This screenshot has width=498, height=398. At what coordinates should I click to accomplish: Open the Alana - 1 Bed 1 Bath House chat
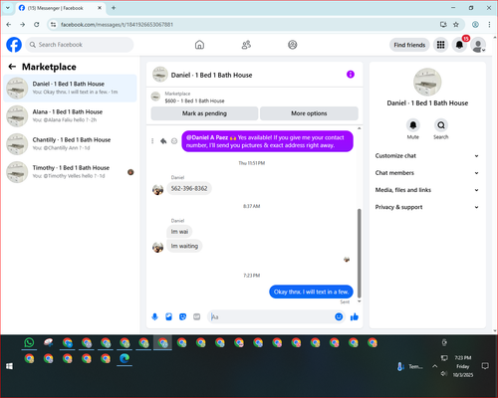tap(70, 116)
